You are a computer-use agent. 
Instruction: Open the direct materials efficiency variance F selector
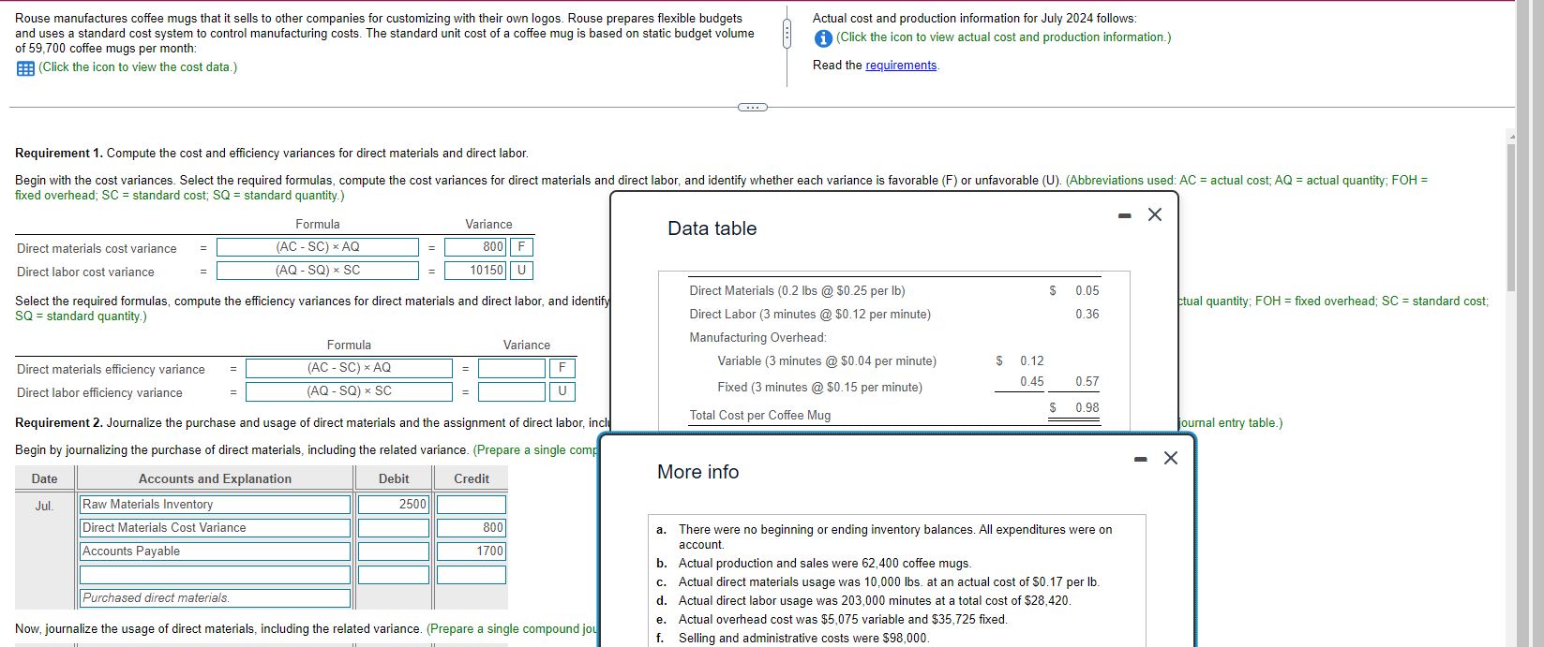pyautogui.click(x=561, y=368)
